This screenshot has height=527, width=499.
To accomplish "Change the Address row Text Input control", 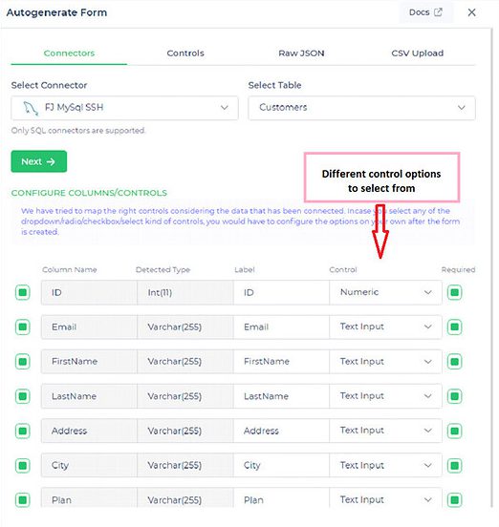I will click(x=385, y=431).
